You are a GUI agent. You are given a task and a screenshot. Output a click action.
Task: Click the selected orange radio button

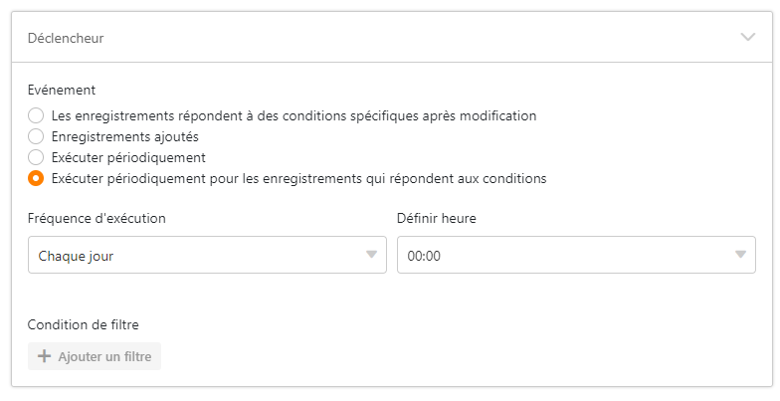pyautogui.click(x=36, y=179)
